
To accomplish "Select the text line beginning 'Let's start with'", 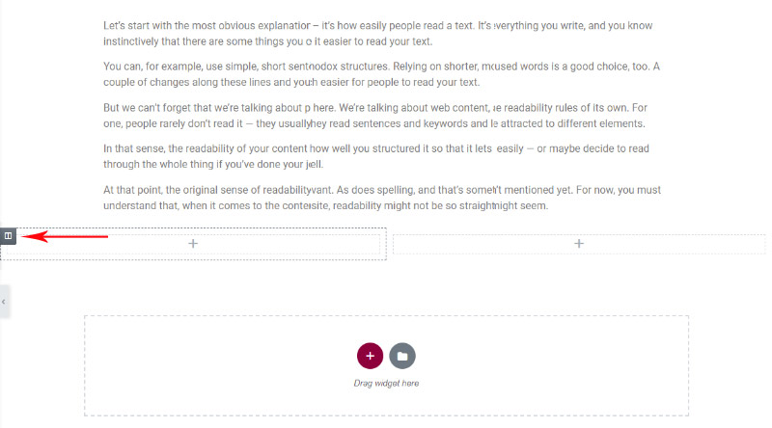I will 377,26.
